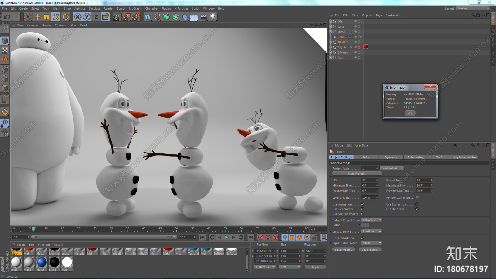The height and width of the screenshot is (279, 496).
Task: Toggle Use Animation checkbox
Action: tap(362, 204)
